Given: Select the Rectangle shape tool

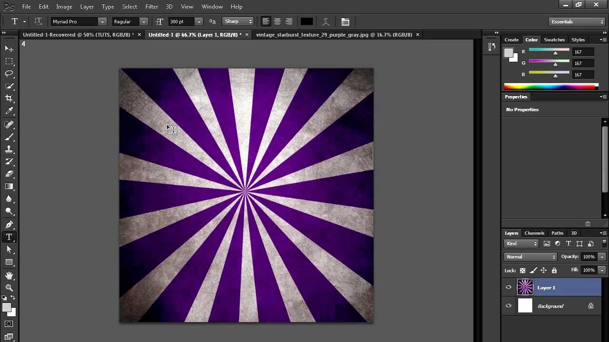Looking at the screenshot, I should [9, 262].
